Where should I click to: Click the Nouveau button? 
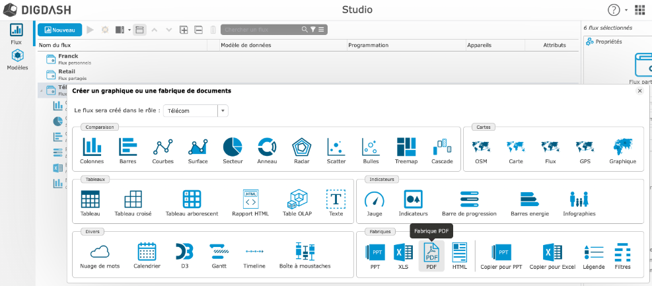tap(59, 30)
